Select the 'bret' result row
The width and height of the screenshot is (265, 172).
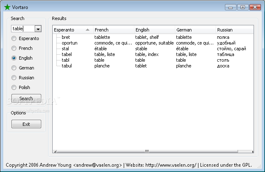[153, 37]
